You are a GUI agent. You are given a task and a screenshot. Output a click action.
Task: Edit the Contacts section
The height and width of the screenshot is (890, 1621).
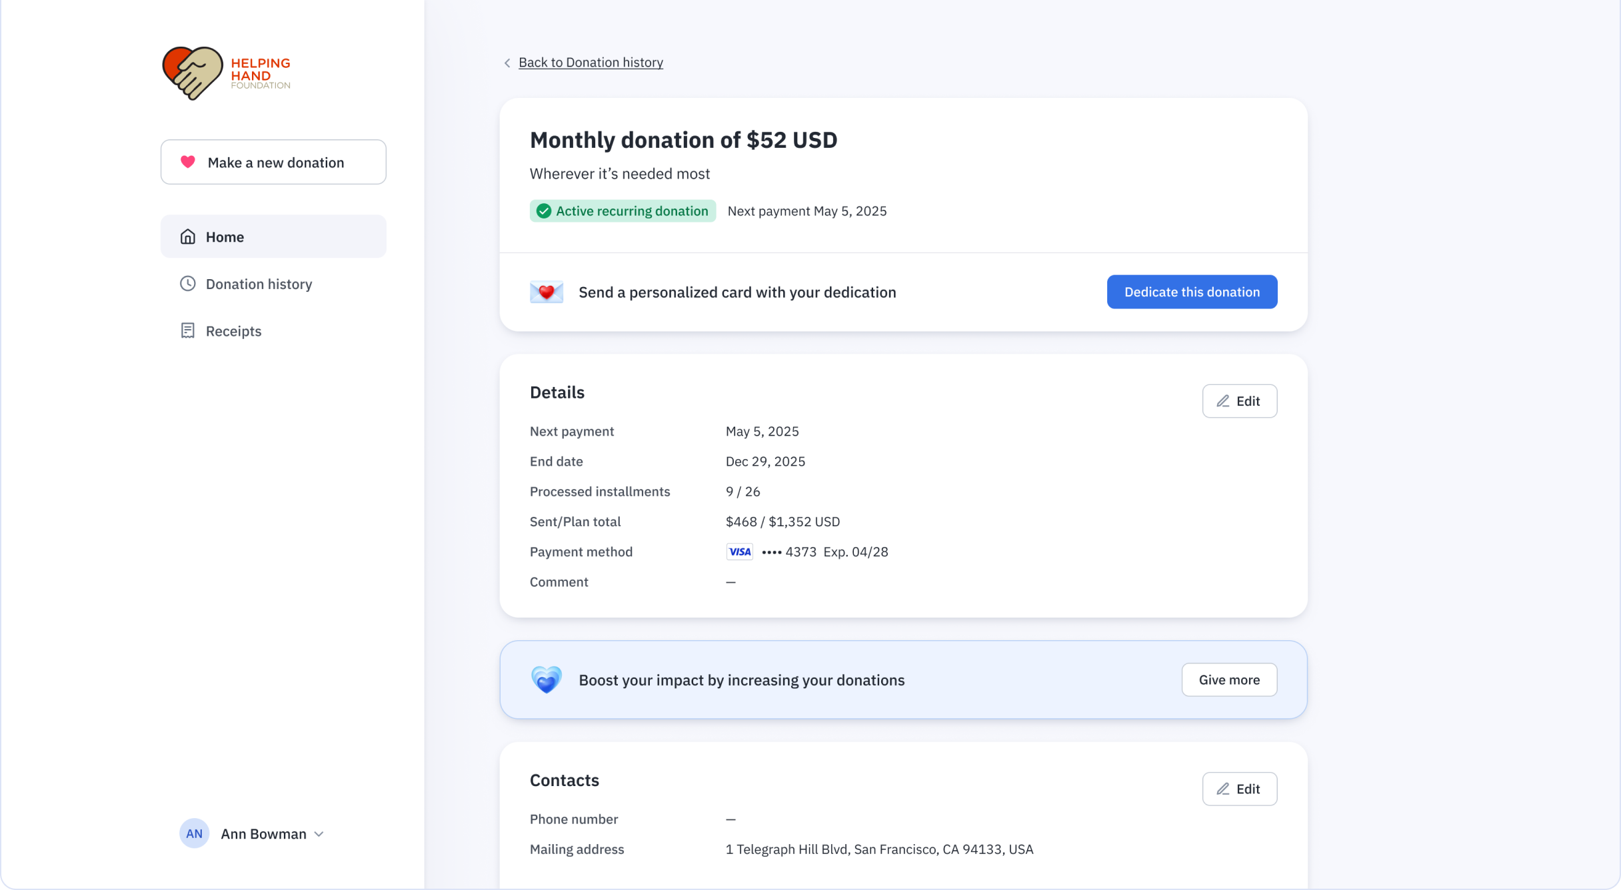[x=1239, y=789]
